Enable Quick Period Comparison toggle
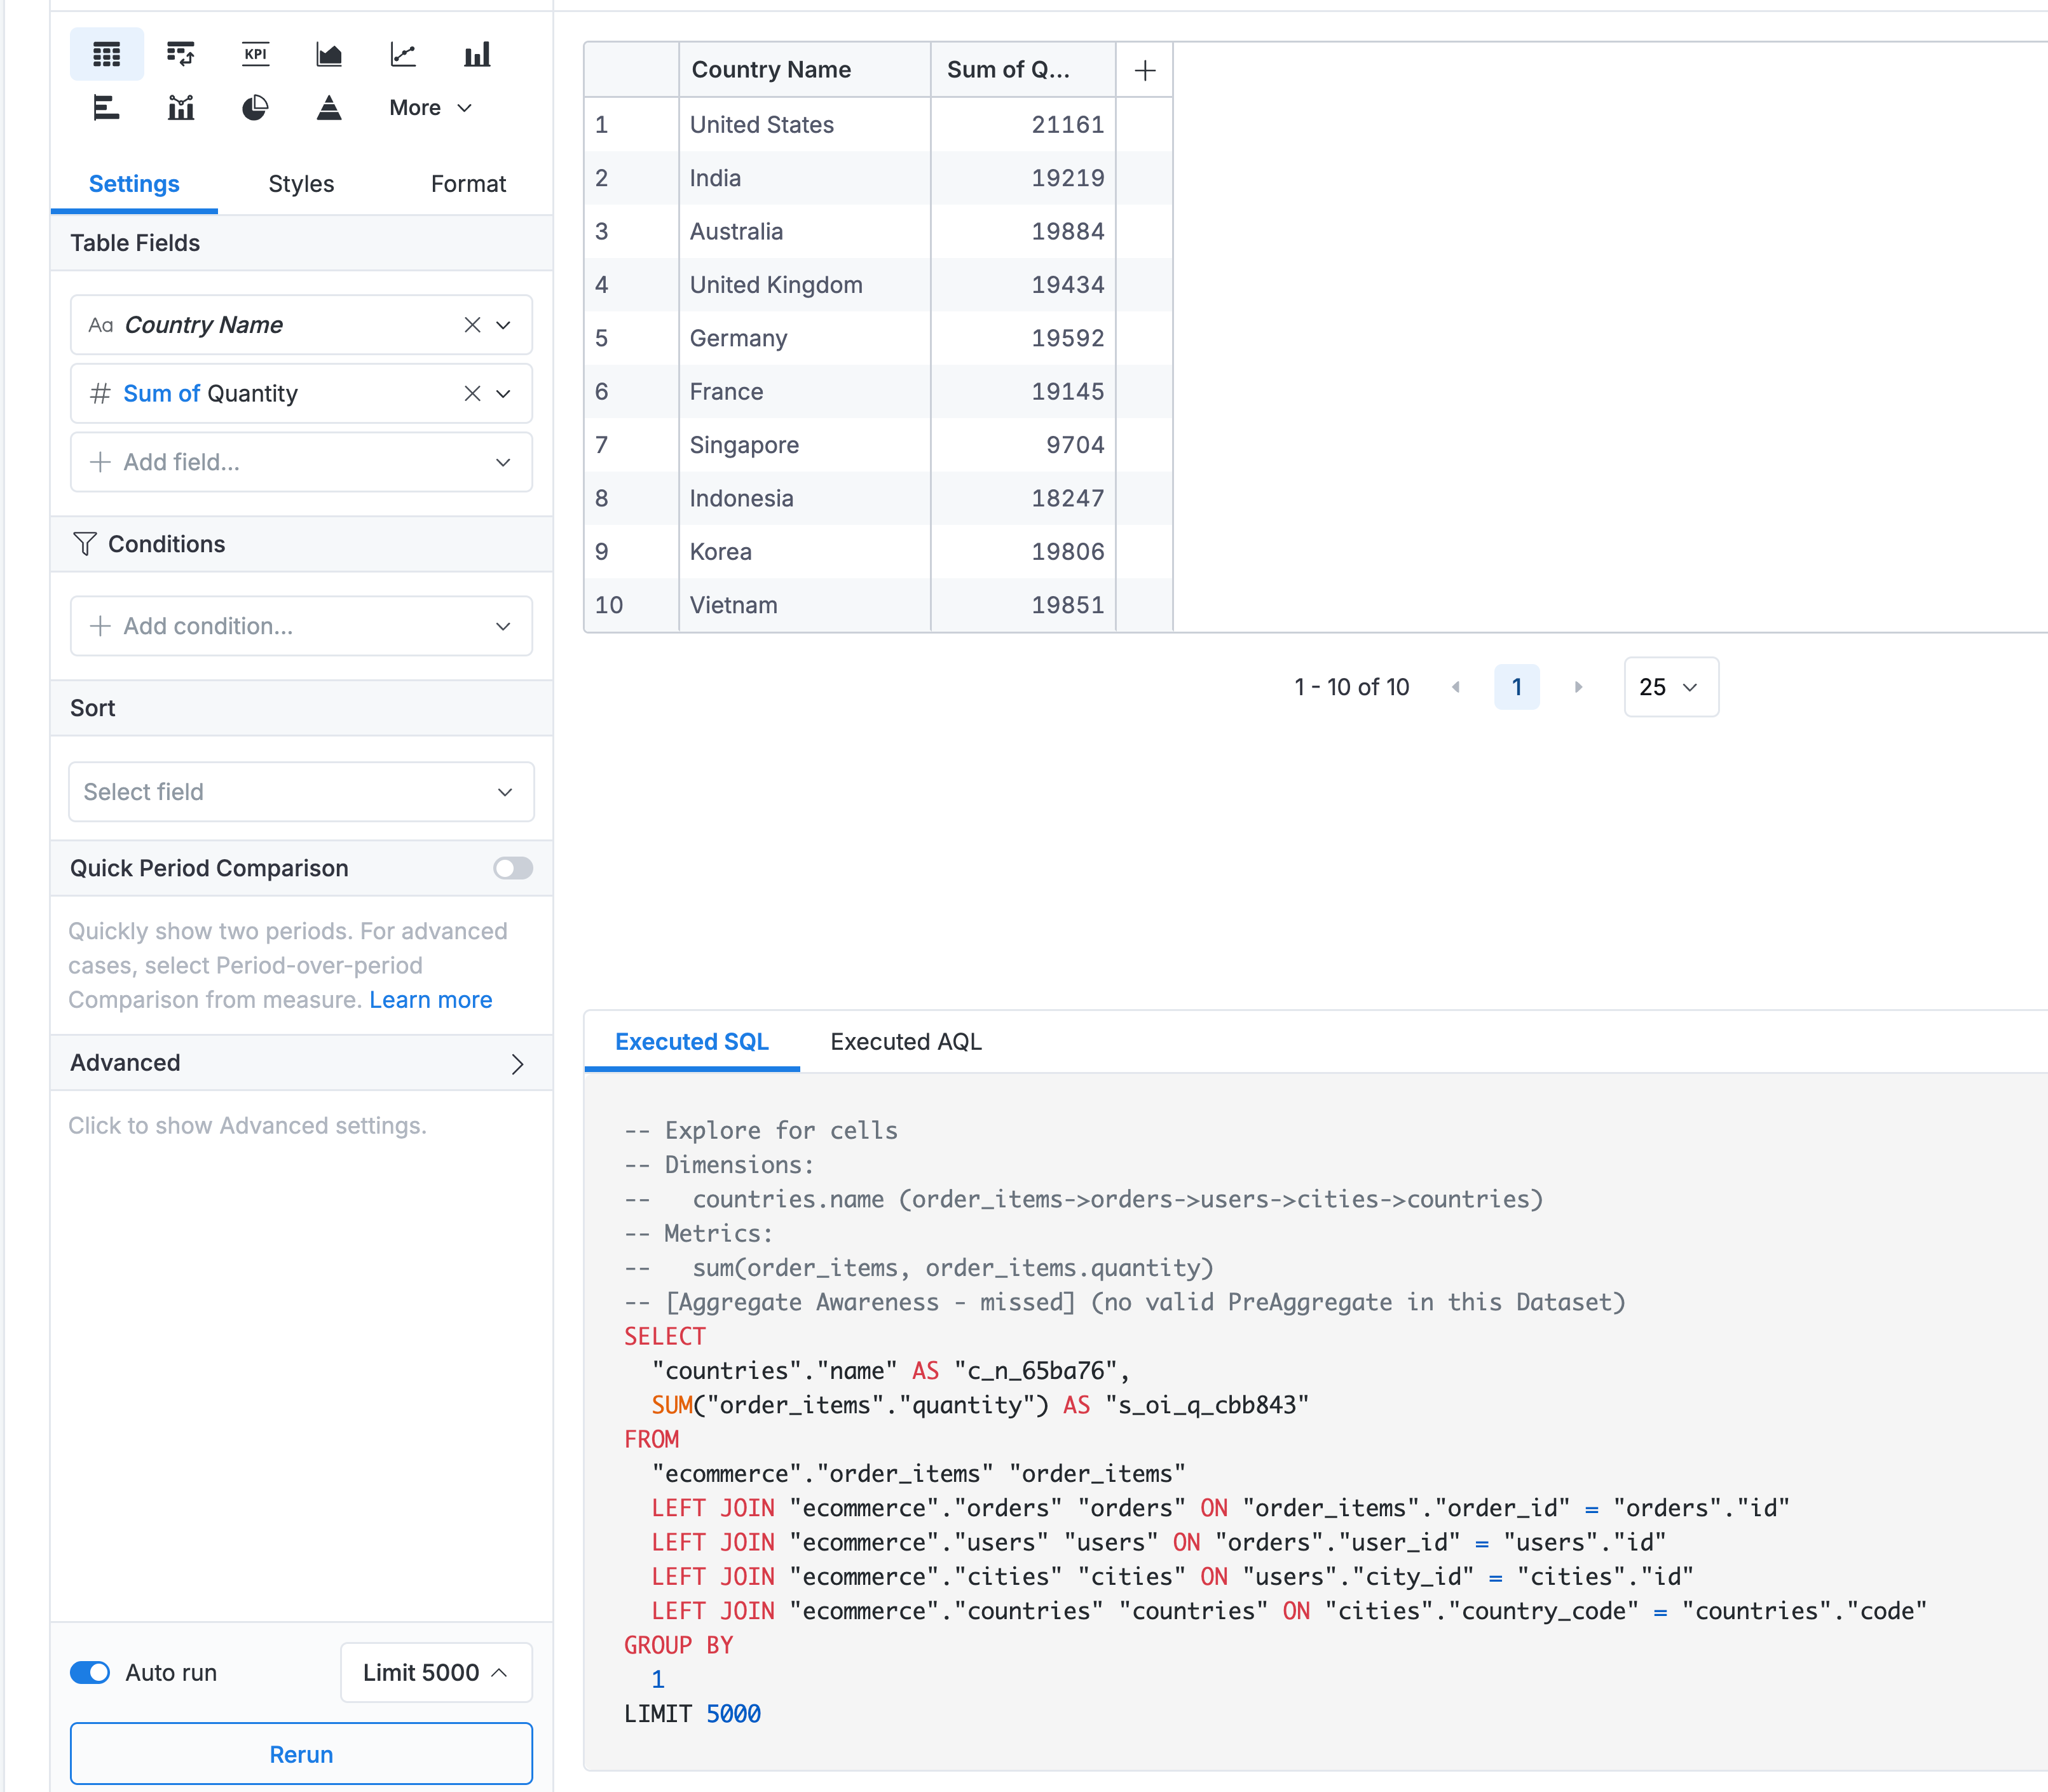This screenshot has width=2048, height=1792. tap(512, 868)
